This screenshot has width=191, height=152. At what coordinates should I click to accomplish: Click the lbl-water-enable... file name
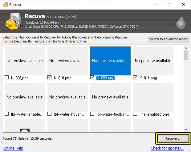(x=27, y=114)
